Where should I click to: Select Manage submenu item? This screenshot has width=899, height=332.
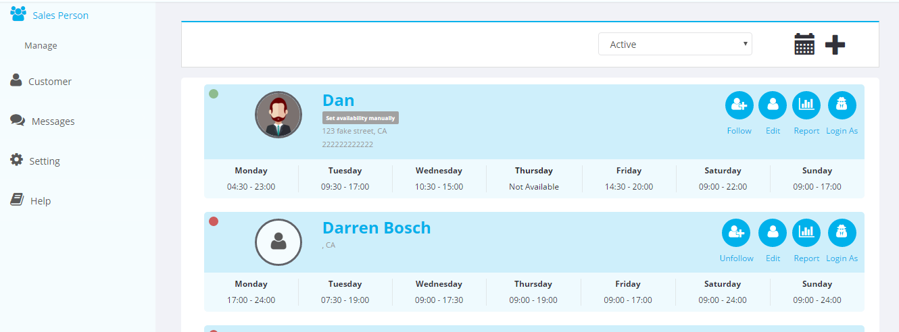41,46
